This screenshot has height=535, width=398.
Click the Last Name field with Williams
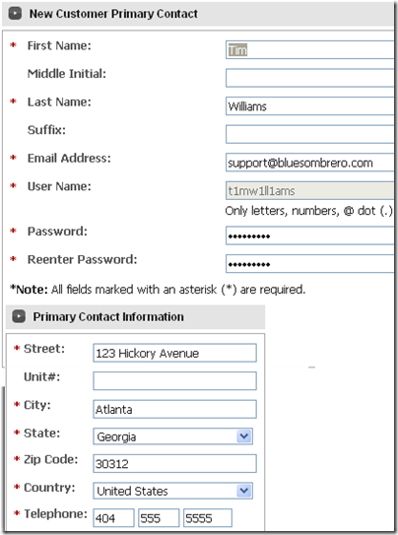pos(310,106)
